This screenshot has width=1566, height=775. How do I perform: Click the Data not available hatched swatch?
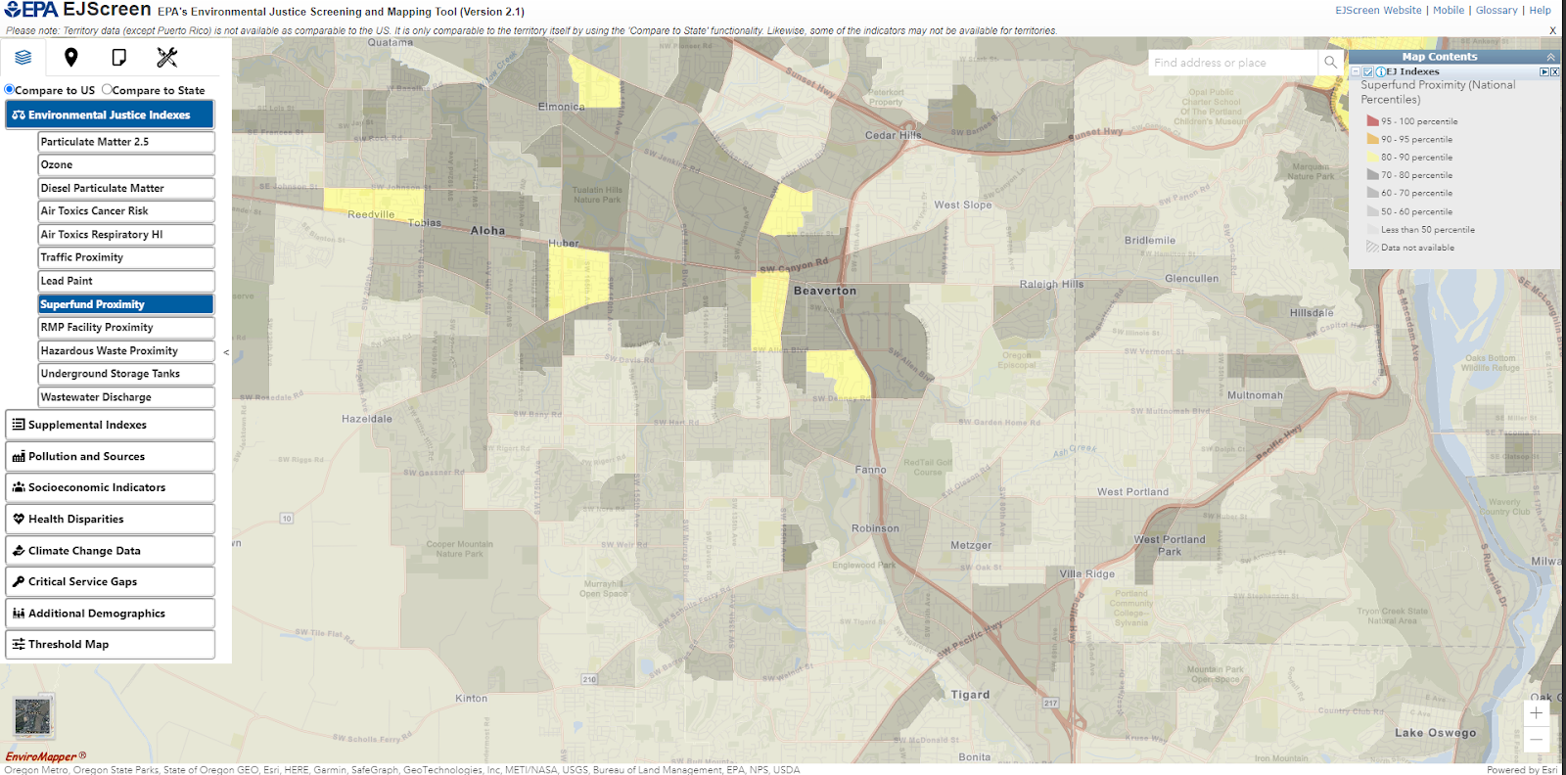pos(1372,248)
